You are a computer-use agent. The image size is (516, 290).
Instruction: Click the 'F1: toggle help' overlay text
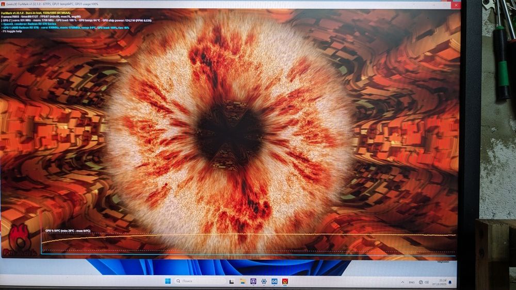point(11,31)
